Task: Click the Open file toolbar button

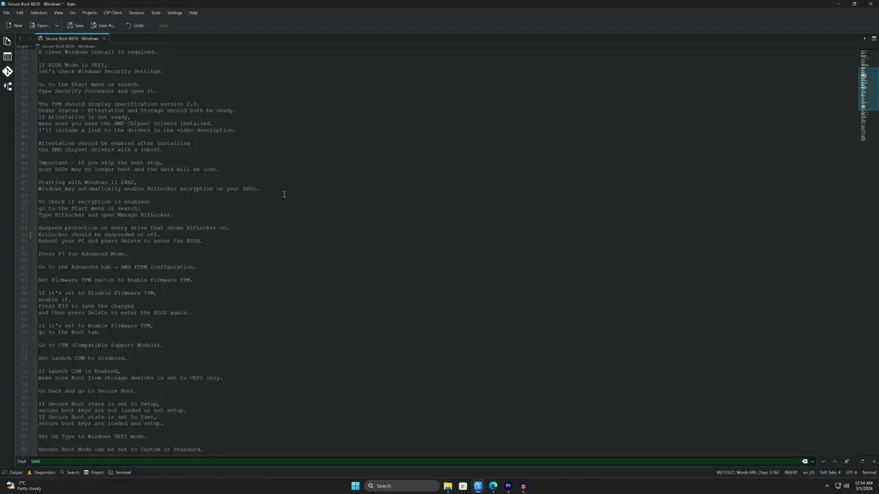Action: pos(40,25)
